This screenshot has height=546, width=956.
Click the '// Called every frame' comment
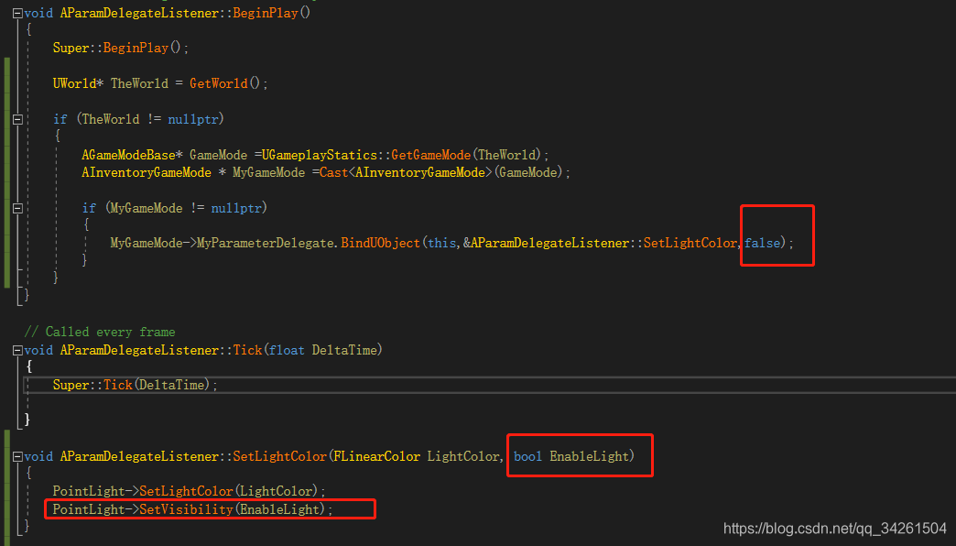[x=100, y=332]
